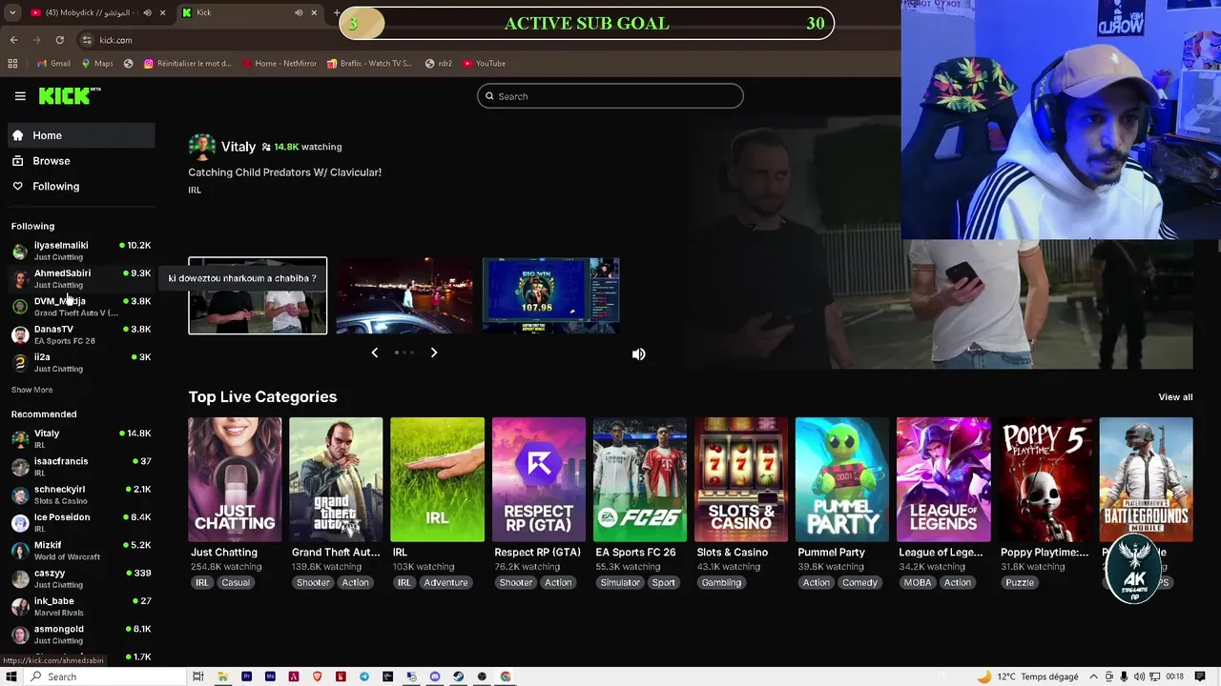Click View all top categories
1221x686 pixels.
[1175, 397]
